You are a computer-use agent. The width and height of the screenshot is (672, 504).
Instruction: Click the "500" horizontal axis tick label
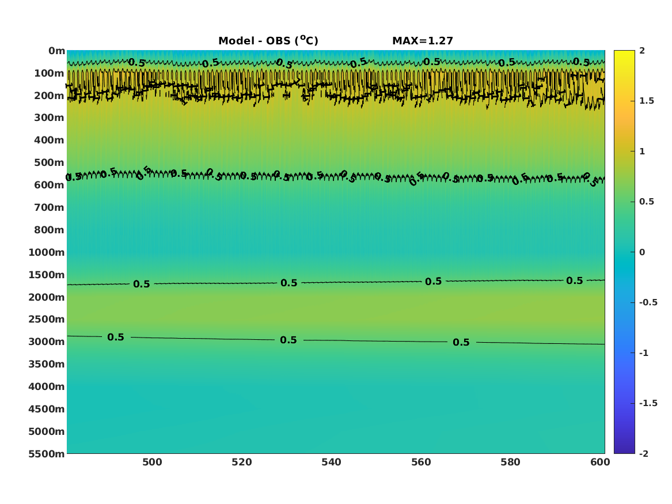coord(152,462)
